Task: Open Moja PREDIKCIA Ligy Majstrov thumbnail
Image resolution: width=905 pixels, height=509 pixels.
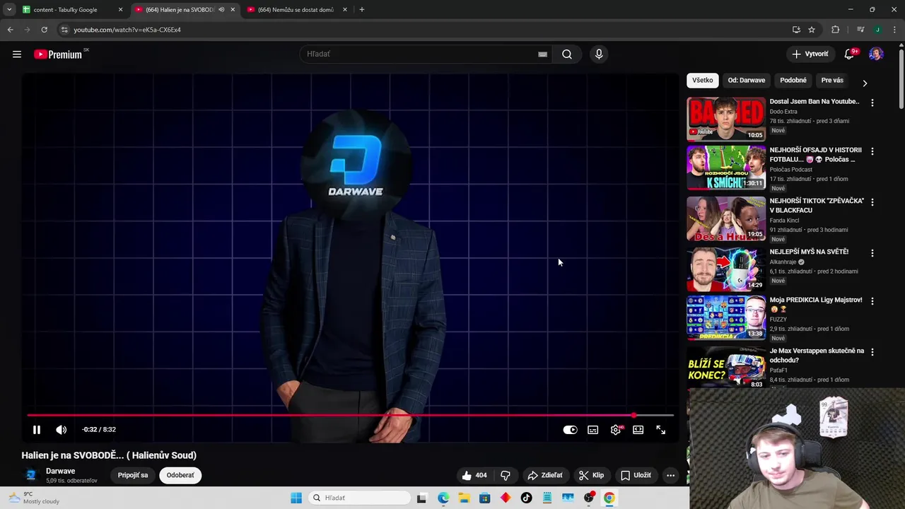Action: [726, 317]
